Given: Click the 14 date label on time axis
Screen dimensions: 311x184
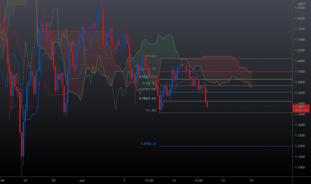Looking at the screenshot, I should click(x=174, y=181).
